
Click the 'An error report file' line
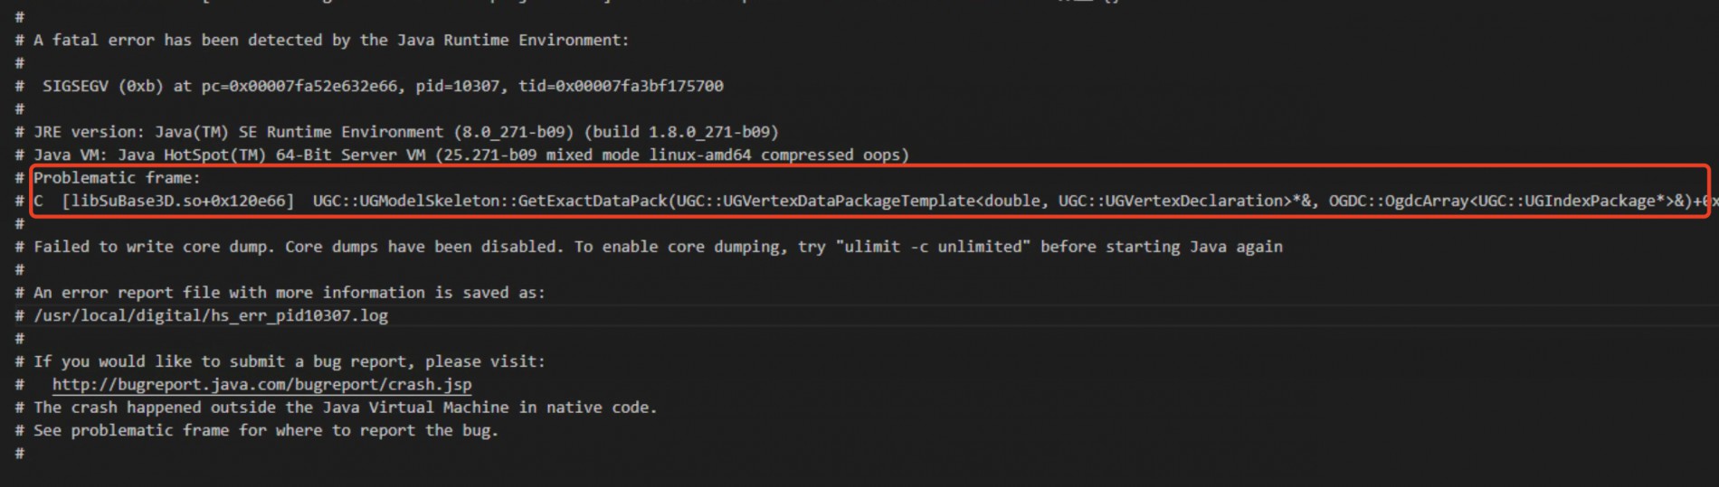pyautogui.click(x=290, y=293)
